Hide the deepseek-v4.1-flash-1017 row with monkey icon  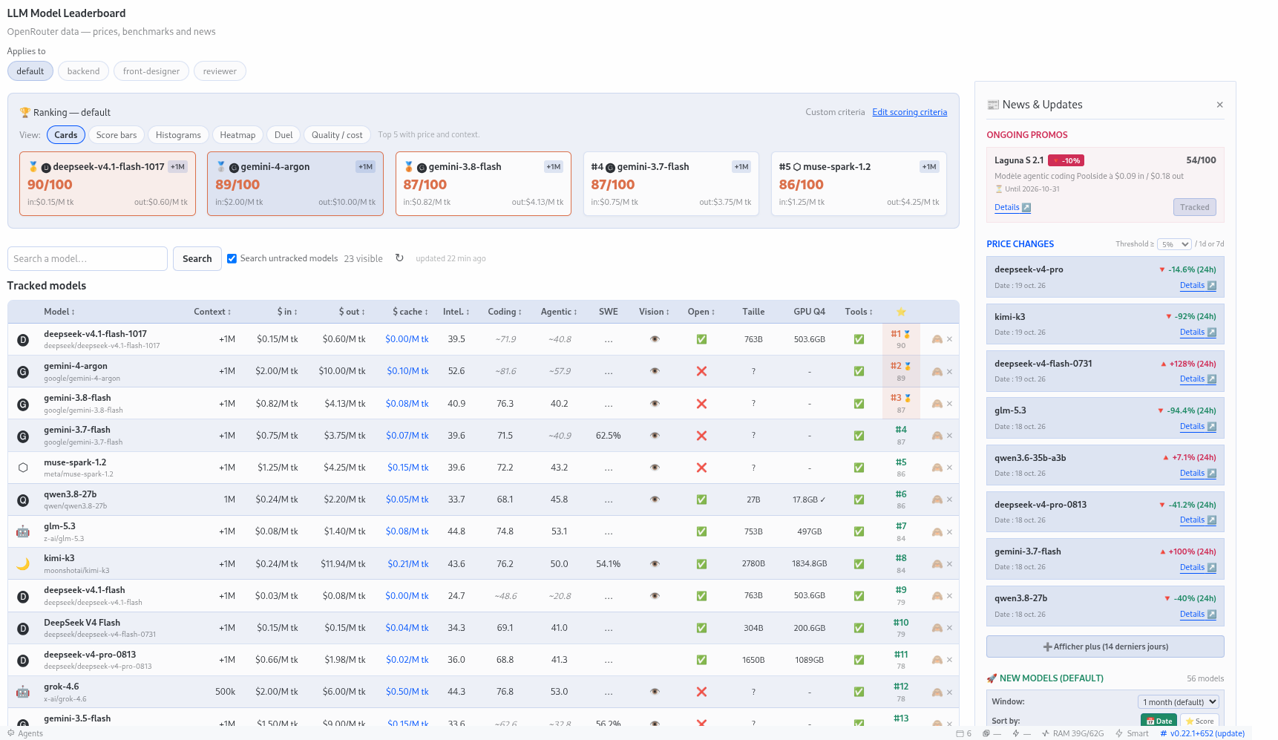937,339
